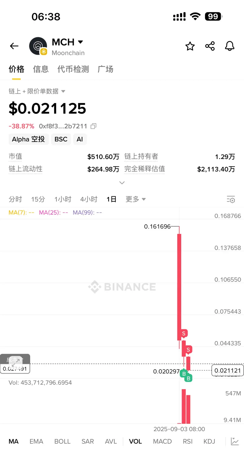Open the MCH token dropdown arrow
The height and width of the screenshot is (449, 244).
pos(80,42)
